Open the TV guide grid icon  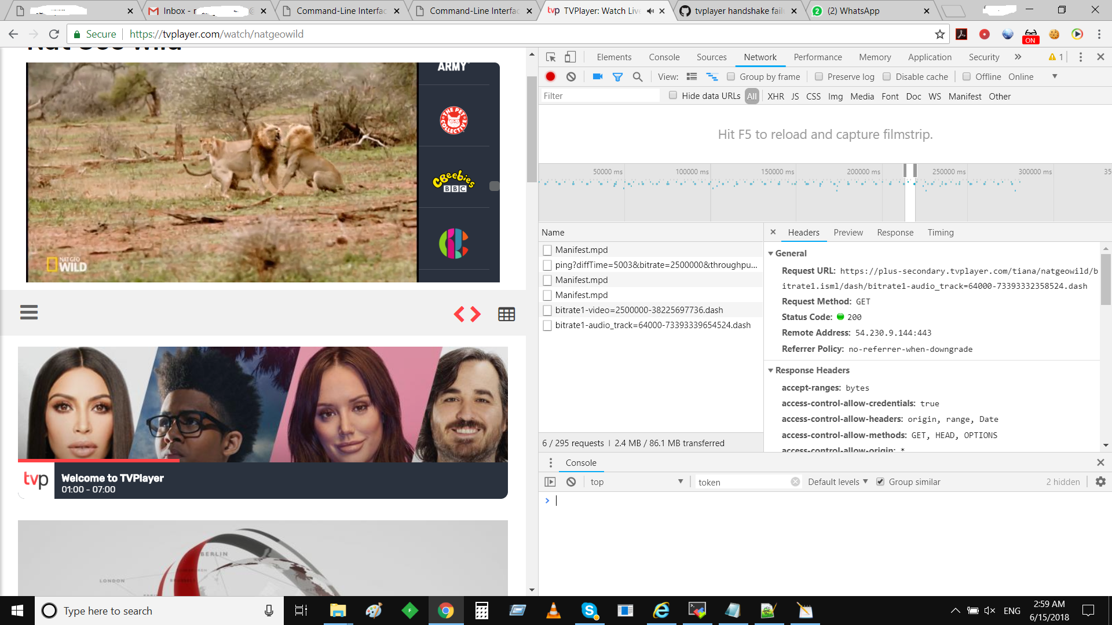pos(507,314)
